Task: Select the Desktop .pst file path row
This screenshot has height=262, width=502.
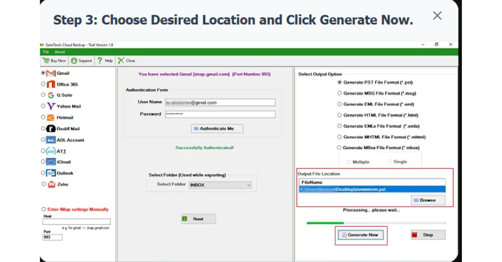Action: coord(372,189)
